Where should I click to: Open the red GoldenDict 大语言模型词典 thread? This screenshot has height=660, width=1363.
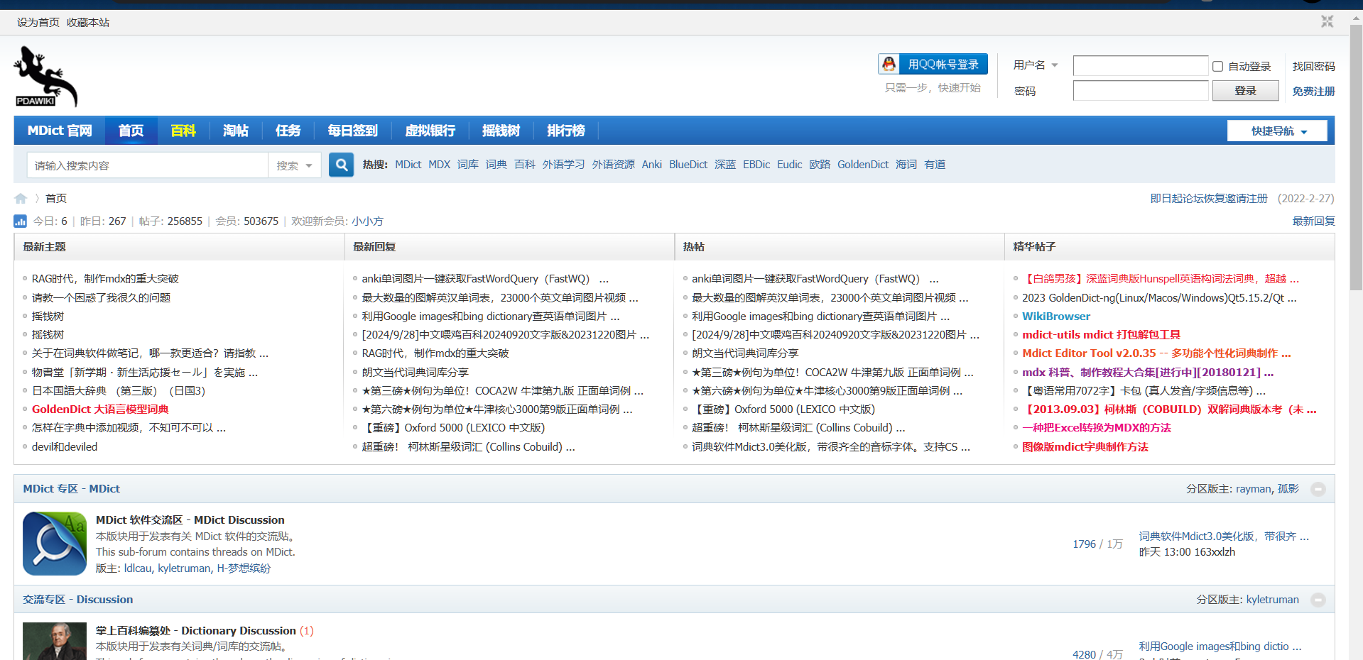[100, 409]
